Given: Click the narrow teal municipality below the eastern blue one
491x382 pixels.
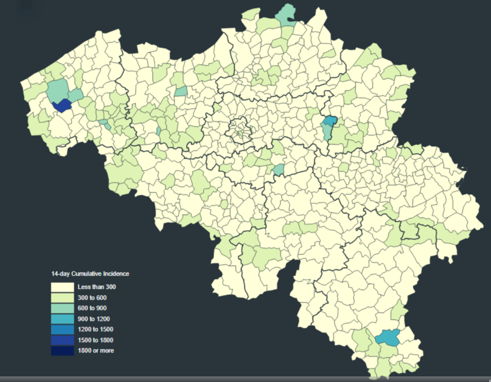Looking at the screenshot, I should (327, 131).
